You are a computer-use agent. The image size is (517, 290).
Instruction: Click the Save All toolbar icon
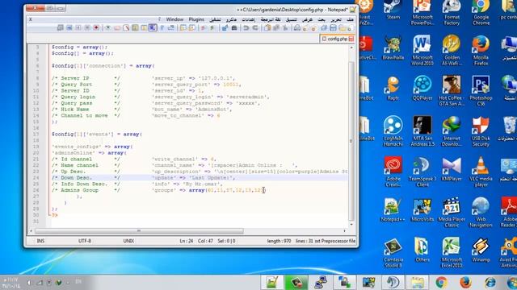click(x=325, y=28)
